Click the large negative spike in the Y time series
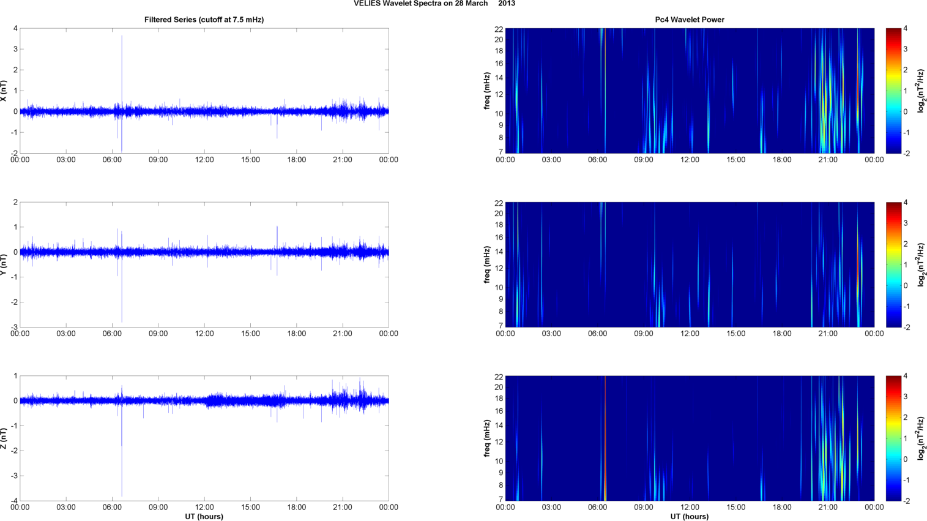Screen dimensions: 927x521 tap(122, 300)
